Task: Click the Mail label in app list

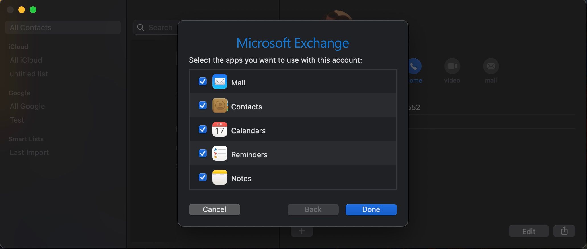Action: (238, 83)
